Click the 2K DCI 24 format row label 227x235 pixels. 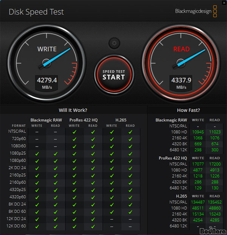(x=17, y=168)
